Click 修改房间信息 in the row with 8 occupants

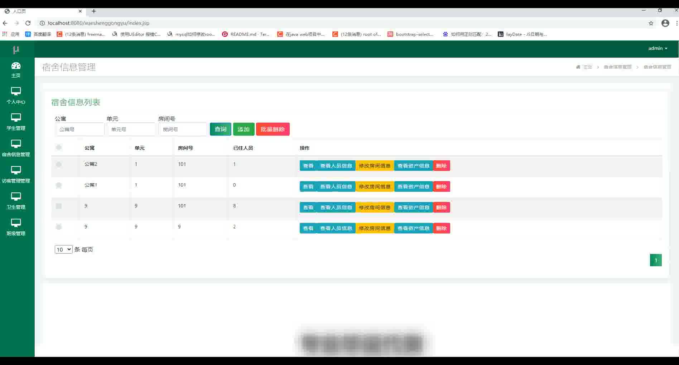(375, 208)
